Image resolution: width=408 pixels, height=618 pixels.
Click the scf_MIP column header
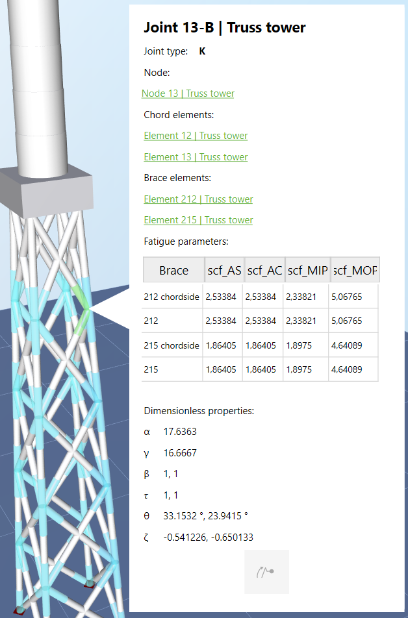click(x=307, y=270)
